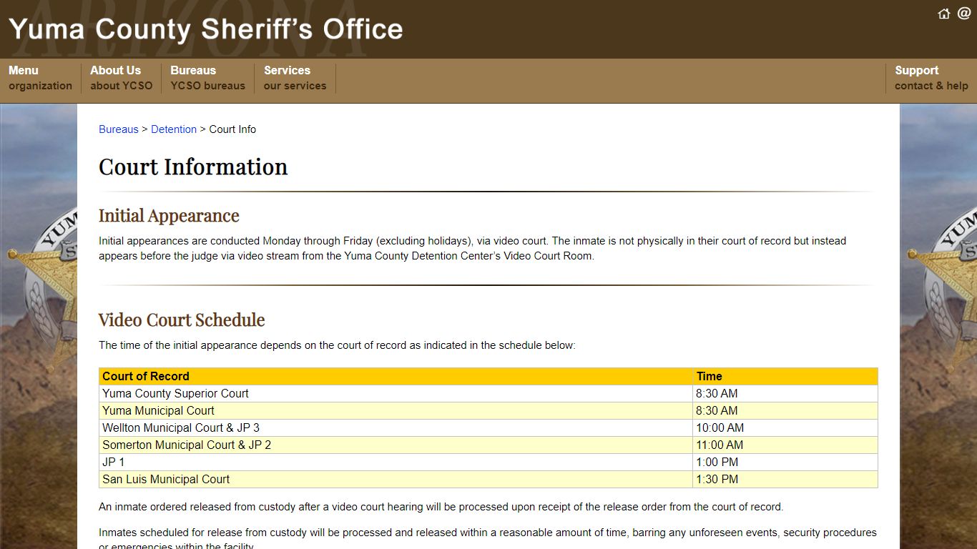Viewport: 977px width, 549px height.
Task: Click the 8:30 AM time for Superior Court
Action: point(785,394)
